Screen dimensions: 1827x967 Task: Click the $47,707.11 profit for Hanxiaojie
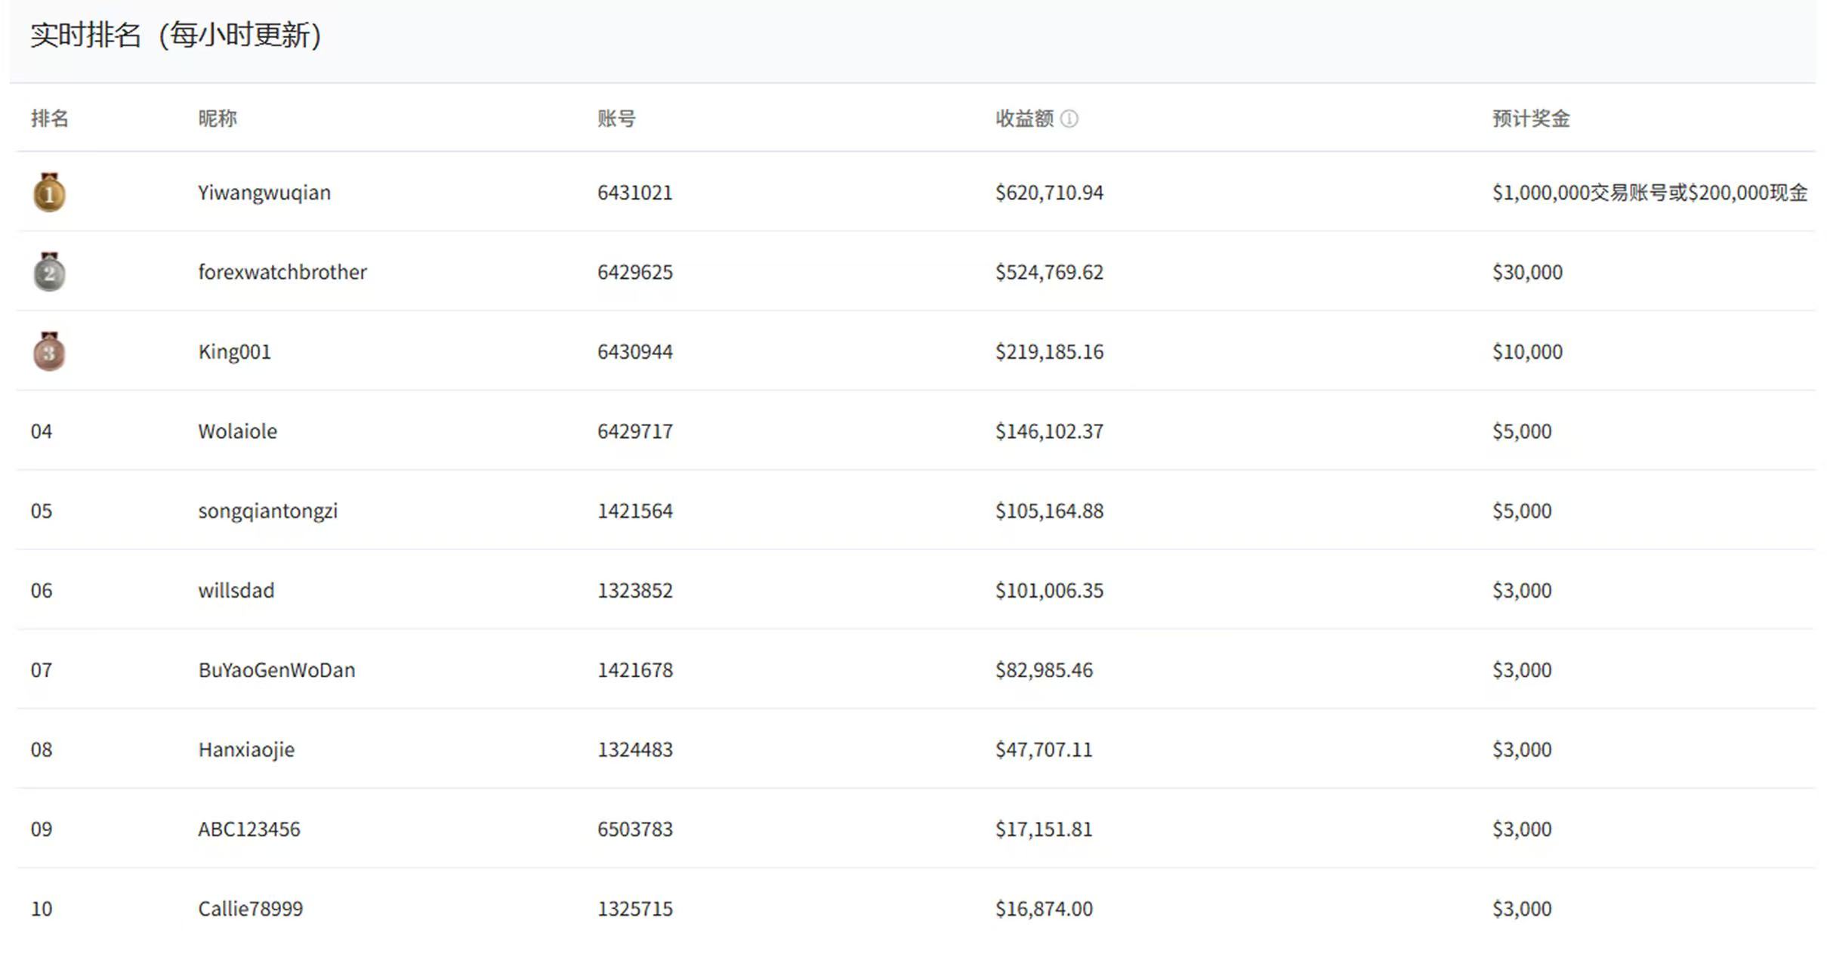pyautogui.click(x=1044, y=750)
